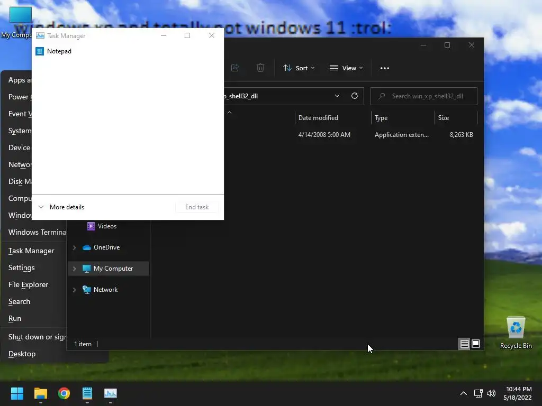Expand the Network tree node
Screen dimensions: 542x406
(x=74, y=290)
